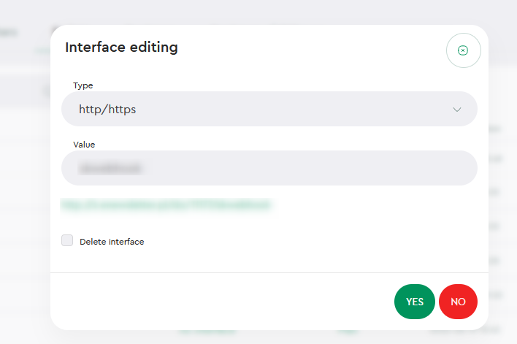The height and width of the screenshot is (344, 517).
Task: Cancel editing with the red NO button
Action: [458, 302]
